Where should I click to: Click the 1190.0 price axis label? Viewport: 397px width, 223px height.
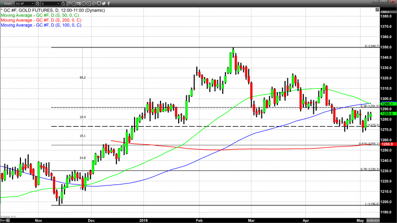click(x=386, y=213)
